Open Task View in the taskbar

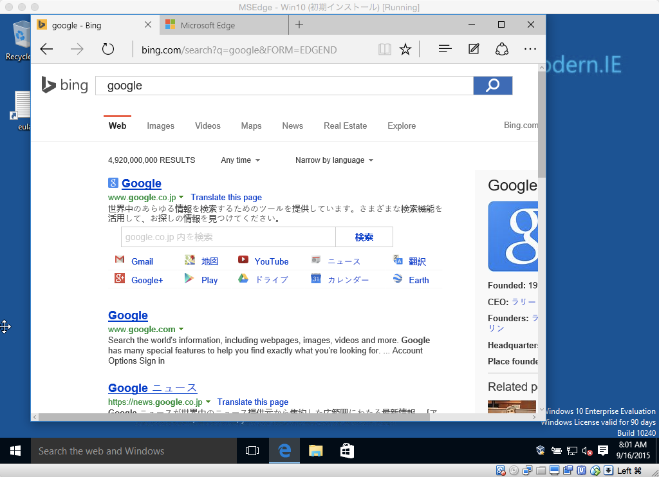[x=252, y=451]
